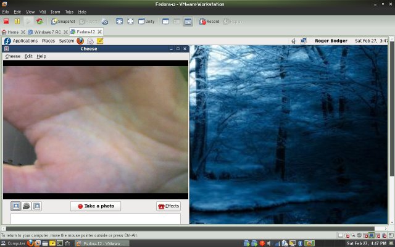Click the mail icon in Fedora panel
Viewport: 395px width, 247px height.
tap(90, 41)
